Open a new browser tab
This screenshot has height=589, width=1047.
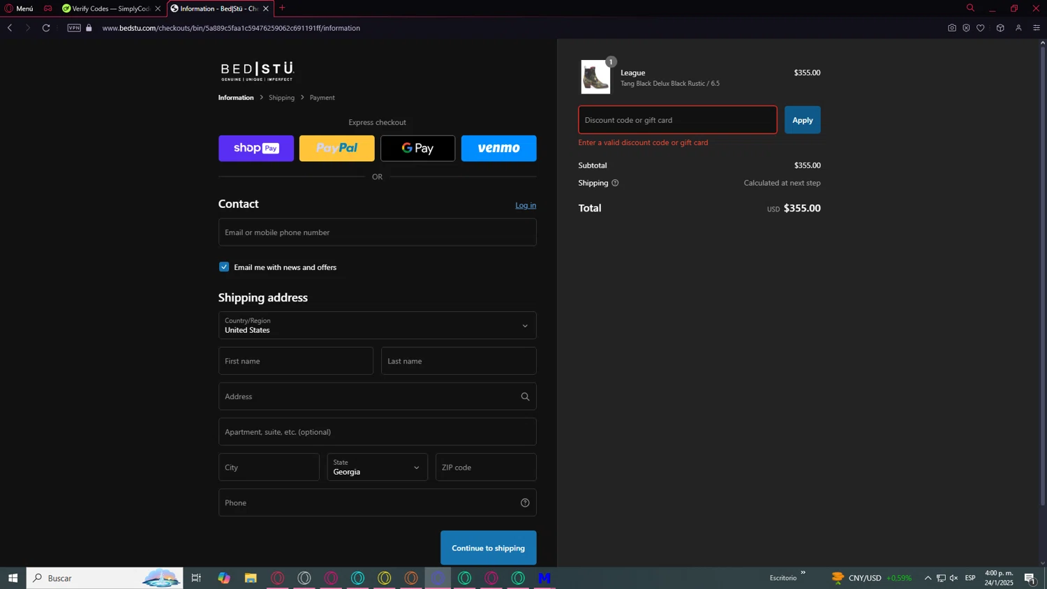tap(282, 8)
